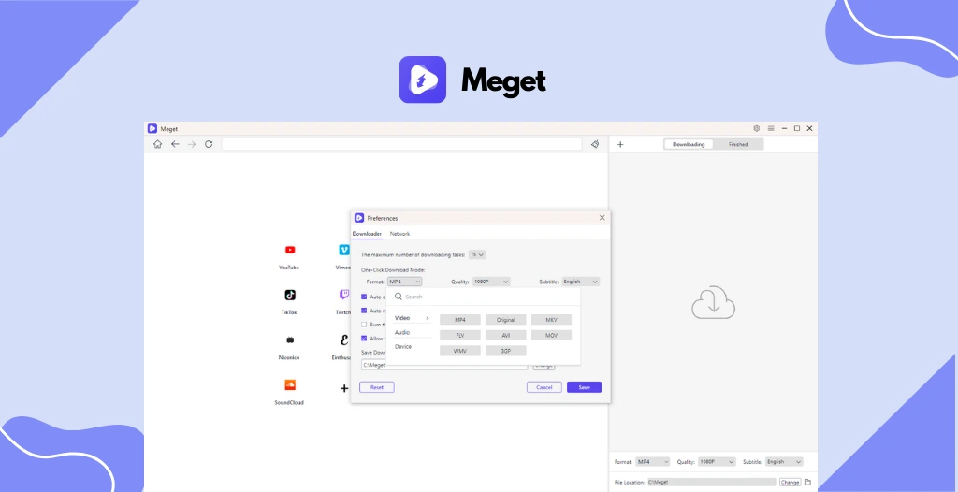
Task: Toggle the 'Allow t…' checkbox
Action: point(364,338)
